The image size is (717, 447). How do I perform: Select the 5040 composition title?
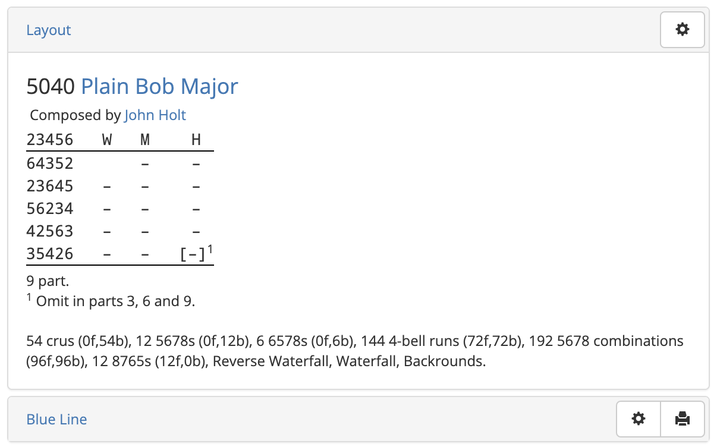[51, 86]
